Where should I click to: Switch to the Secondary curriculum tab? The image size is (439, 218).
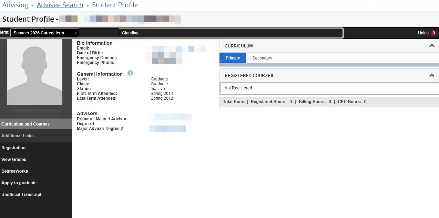click(x=262, y=58)
